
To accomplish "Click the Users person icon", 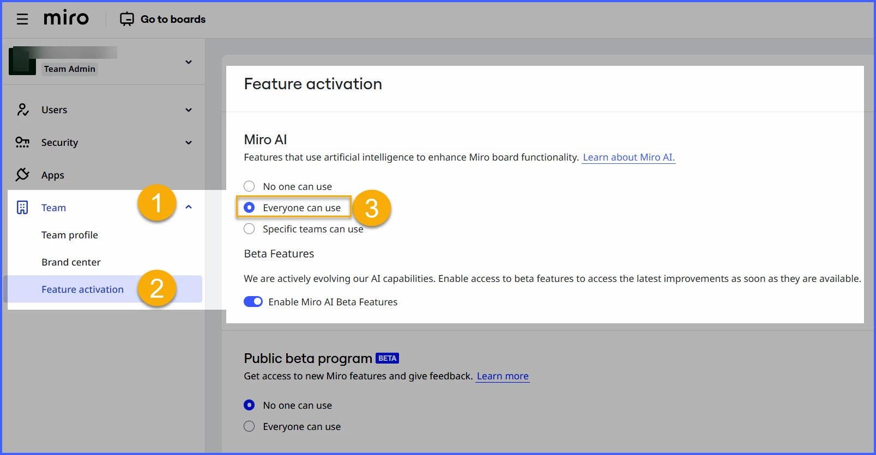I will click(x=22, y=110).
